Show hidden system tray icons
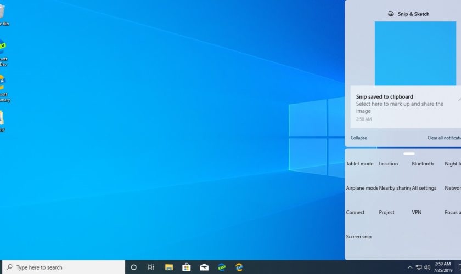This screenshot has height=274, width=461. coord(409,267)
